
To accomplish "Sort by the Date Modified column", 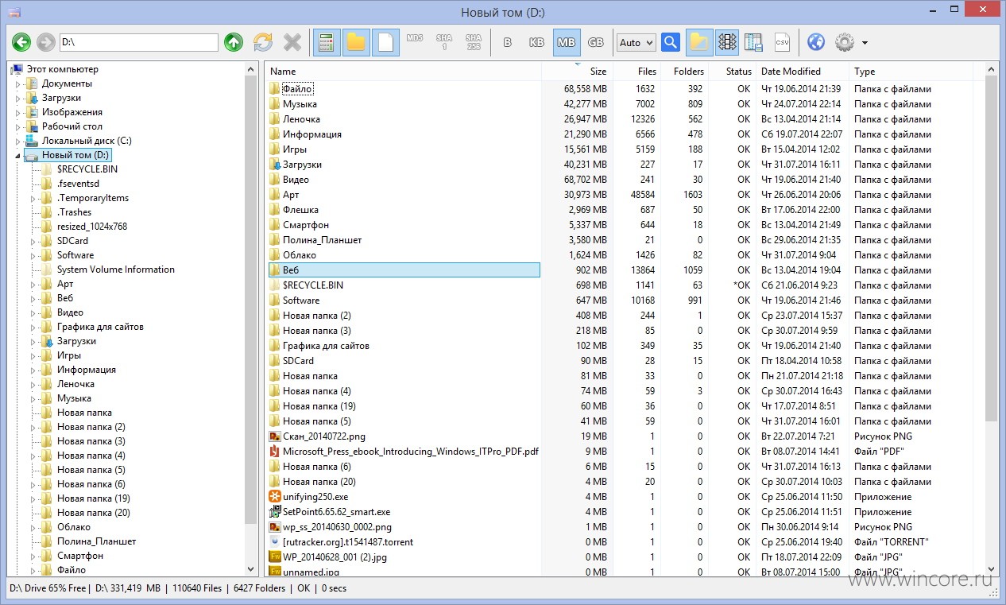I will click(803, 72).
